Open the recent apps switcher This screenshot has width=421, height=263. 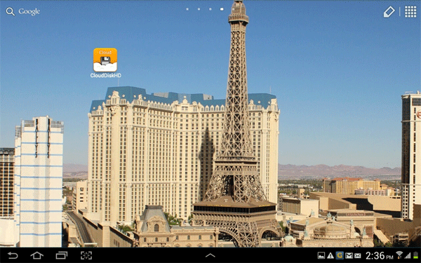(x=62, y=255)
